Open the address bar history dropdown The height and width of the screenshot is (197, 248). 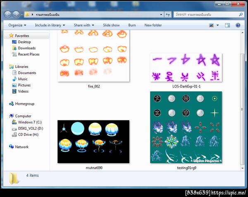161,14
